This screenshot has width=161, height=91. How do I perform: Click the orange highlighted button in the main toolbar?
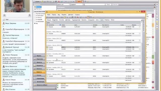[x=78, y=2]
